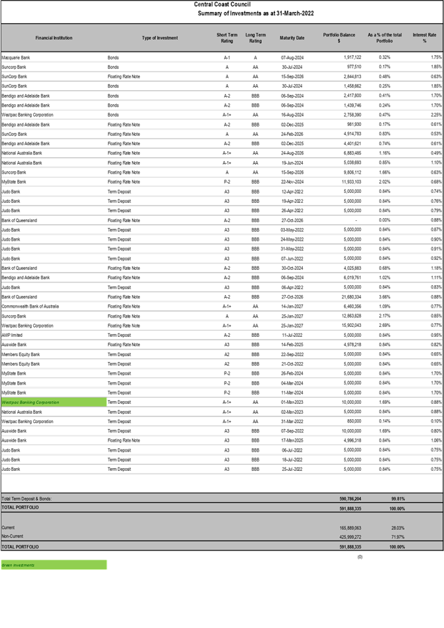Select the maturity date '01-Mar-2023'
The width and height of the screenshot is (444, 628).
point(292,402)
